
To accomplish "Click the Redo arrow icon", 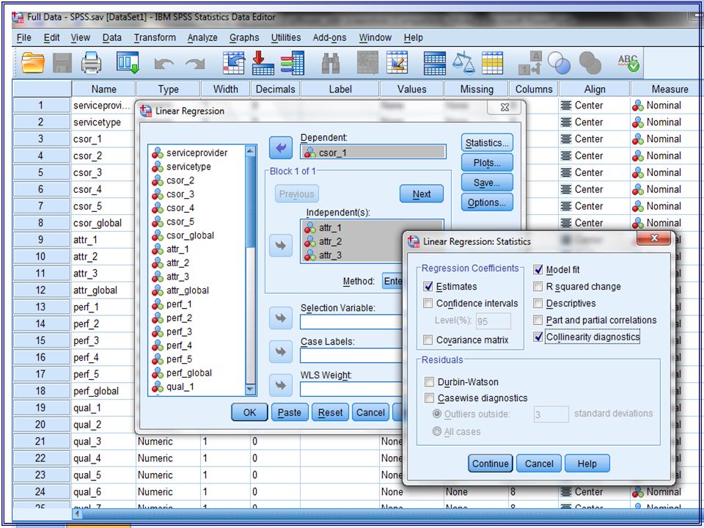I will click(x=195, y=65).
